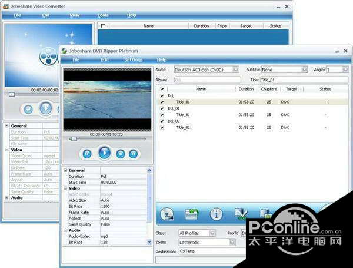This screenshot has width=353, height=268.
Task: Click the rightmost round button under DVD preview
Action: [x=134, y=154]
